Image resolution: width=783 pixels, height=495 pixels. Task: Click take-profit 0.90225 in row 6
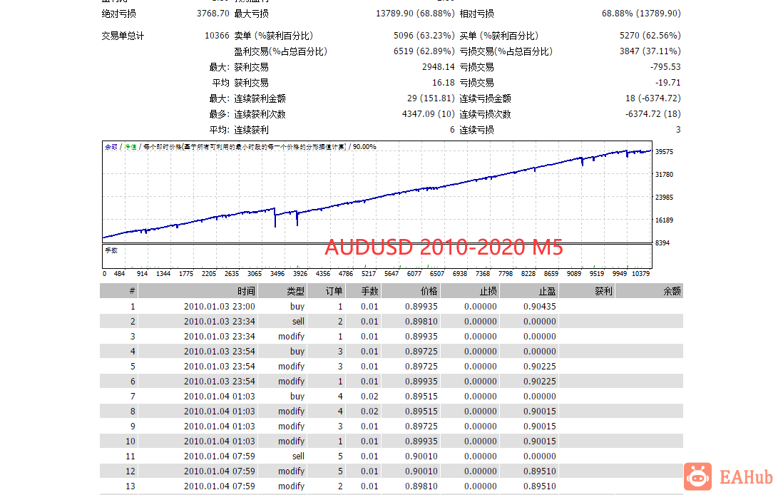coord(540,381)
